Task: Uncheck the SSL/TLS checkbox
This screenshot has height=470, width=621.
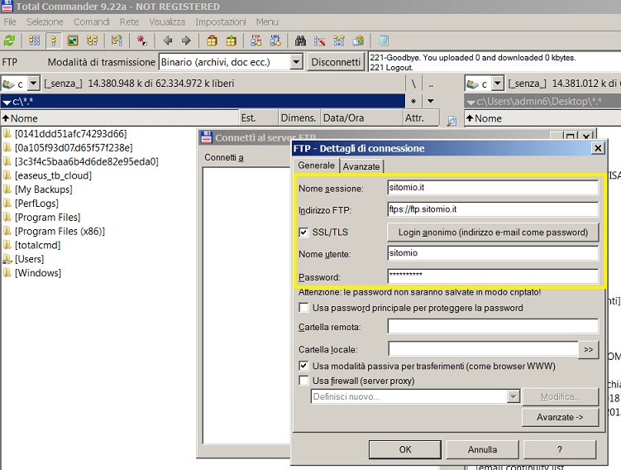Action: [x=303, y=233]
